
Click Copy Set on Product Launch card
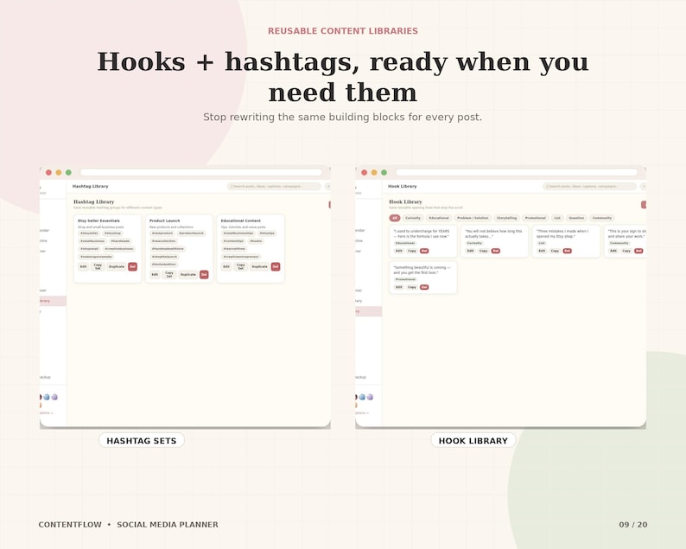[169, 275]
